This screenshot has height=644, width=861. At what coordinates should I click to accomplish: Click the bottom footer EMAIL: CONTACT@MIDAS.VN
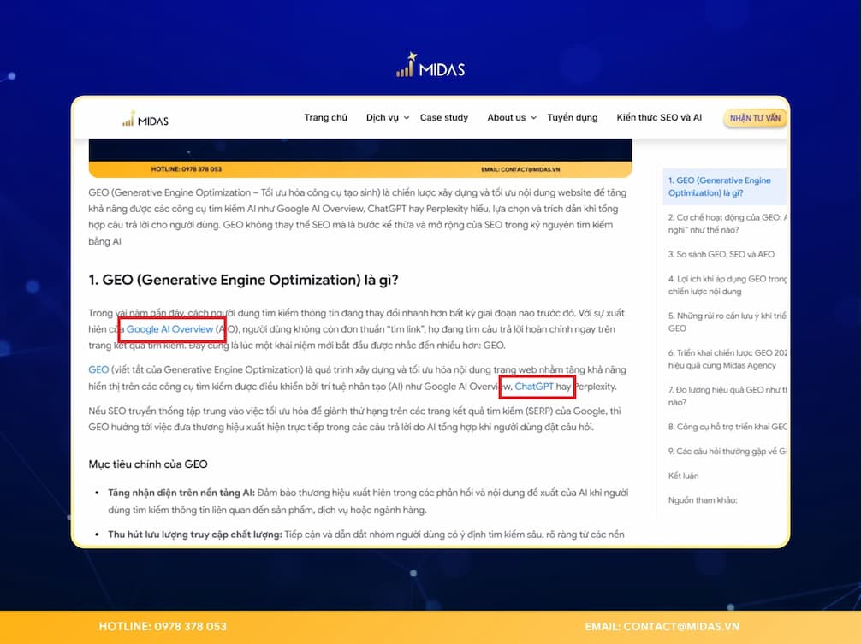[662, 626]
